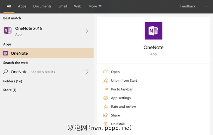Click the Pin to taskbar pin icon
213x135 pixels.
pos(106,89)
